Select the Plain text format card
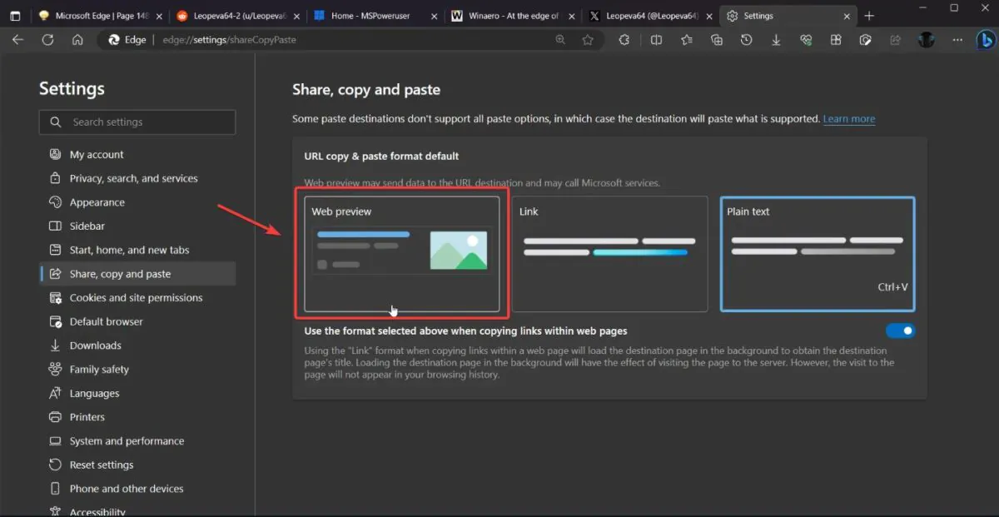 point(818,254)
